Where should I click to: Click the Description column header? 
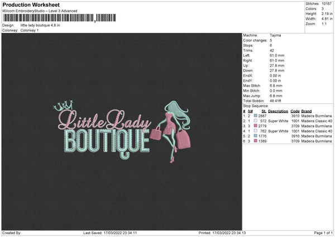277,111
